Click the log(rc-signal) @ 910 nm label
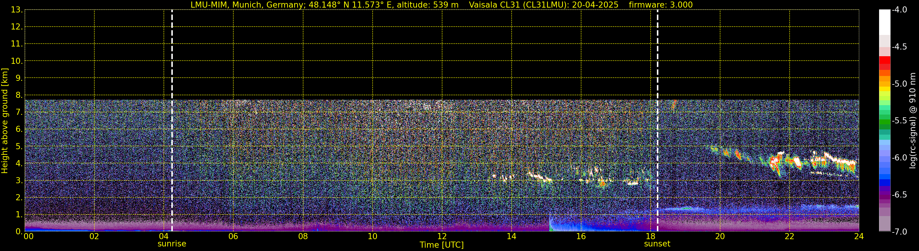919x251 pixels. (x=913, y=121)
